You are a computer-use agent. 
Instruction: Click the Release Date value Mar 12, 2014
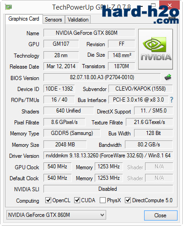coord(61,66)
